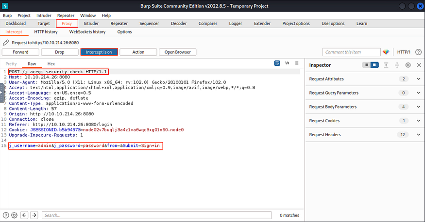The width and height of the screenshot is (425, 222).
Task: Switch to the Repeater tool tab
Action: [x=119, y=24]
